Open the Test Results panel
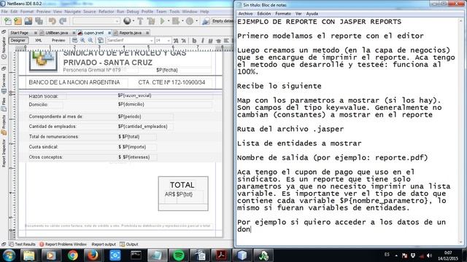 pos(23,245)
